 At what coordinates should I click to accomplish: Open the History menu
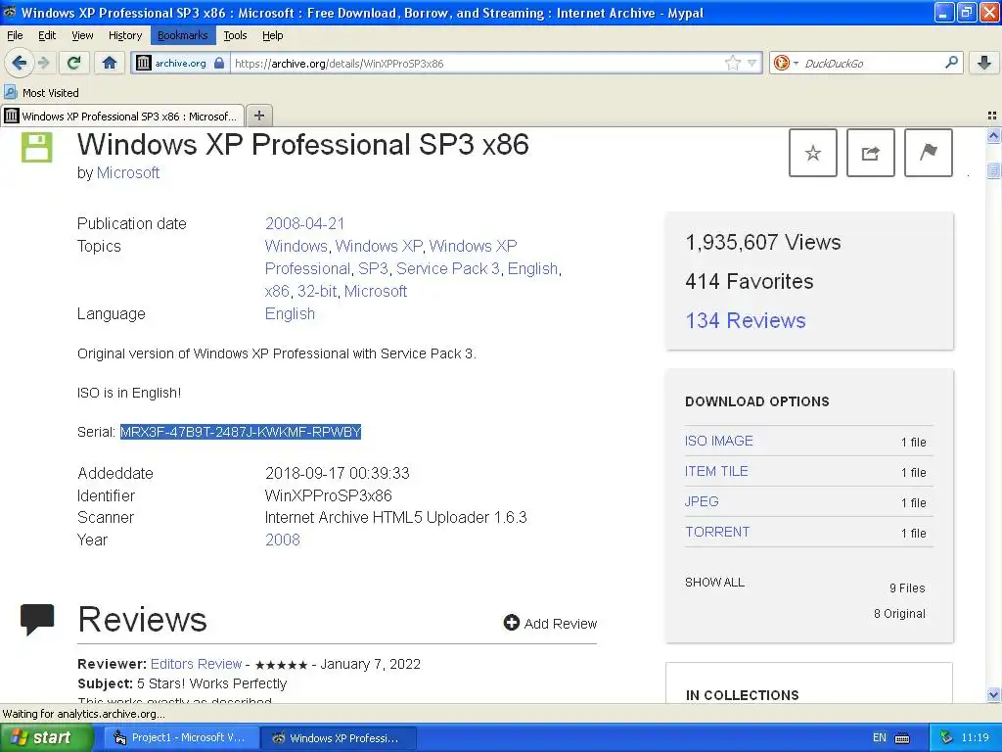pos(124,35)
